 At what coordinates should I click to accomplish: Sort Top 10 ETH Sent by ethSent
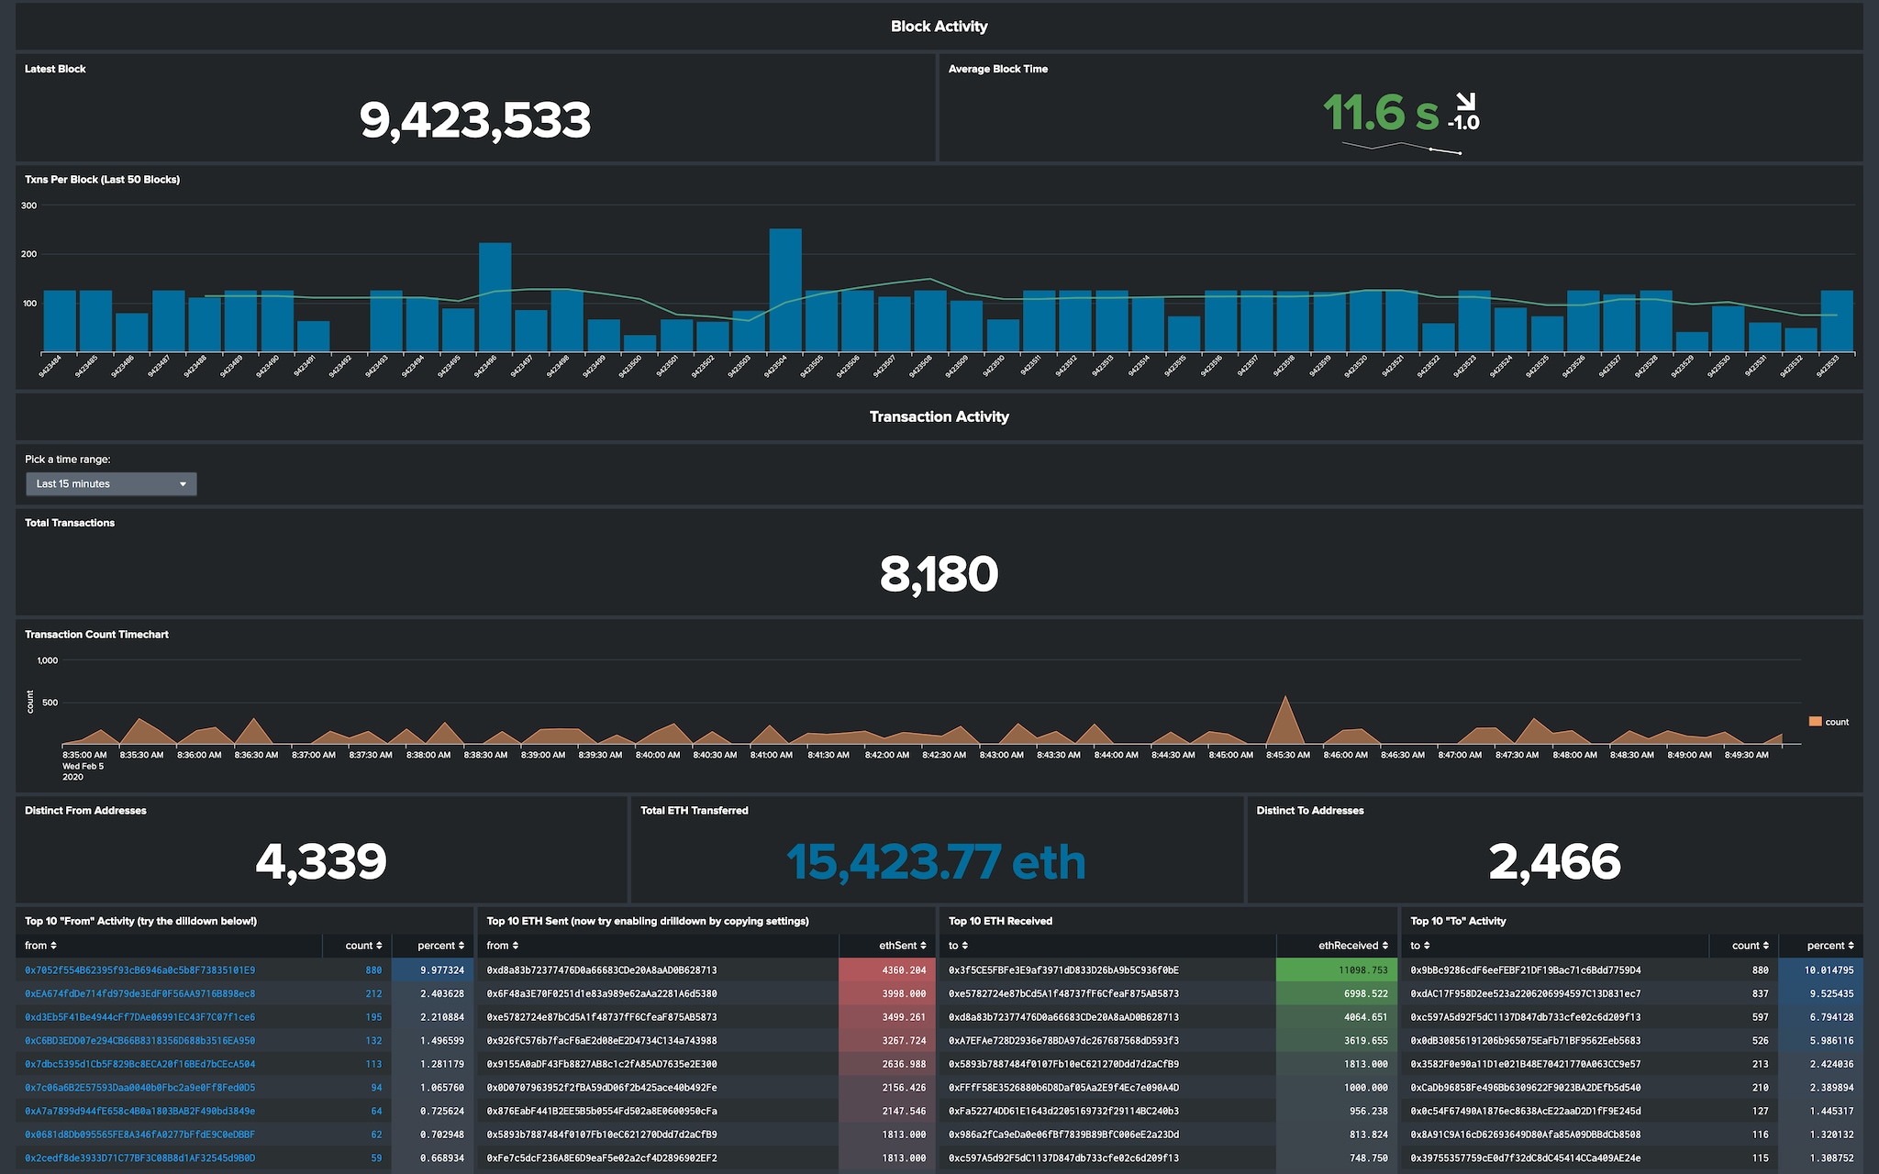click(x=903, y=946)
